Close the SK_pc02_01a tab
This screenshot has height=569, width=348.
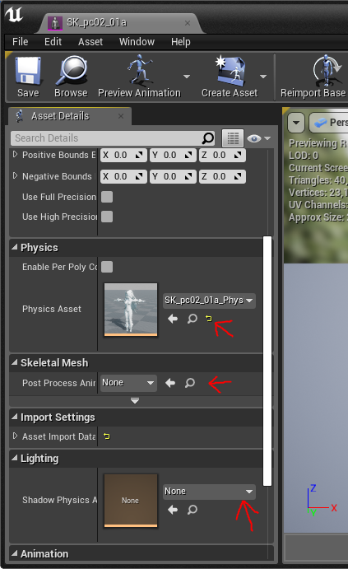(188, 23)
